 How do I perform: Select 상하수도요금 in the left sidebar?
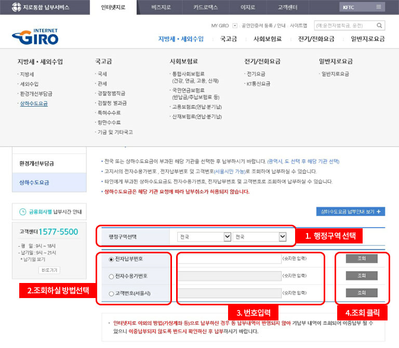(x=49, y=183)
